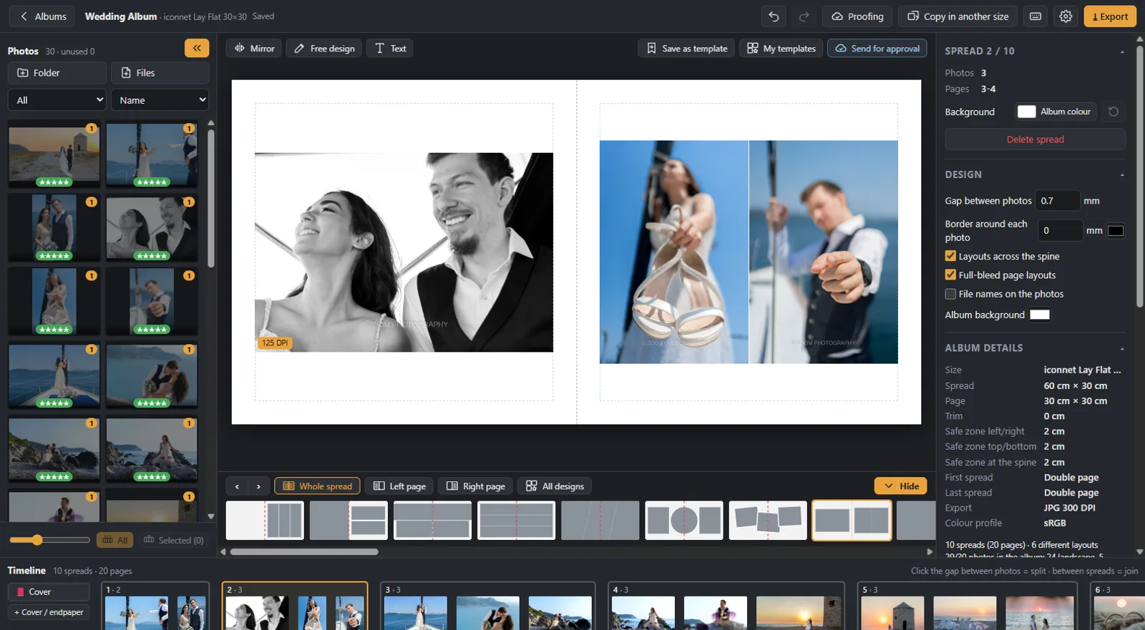
Task: Toggle Layouts across the spine checkbox
Action: (x=950, y=256)
